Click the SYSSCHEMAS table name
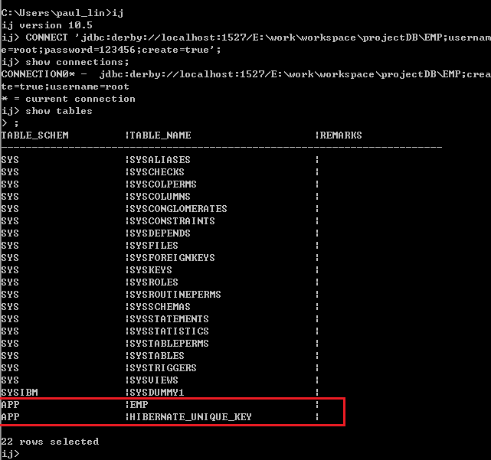This screenshot has height=460, width=491. pyautogui.click(x=160, y=307)
